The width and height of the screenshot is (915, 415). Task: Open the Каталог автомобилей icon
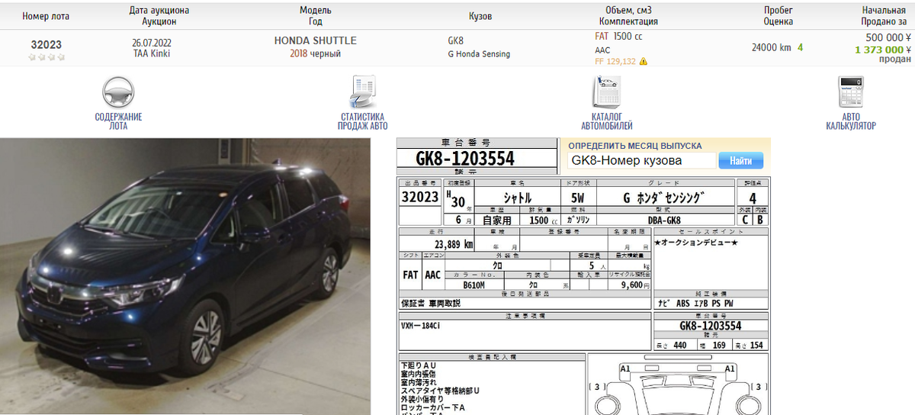point(606,92)
